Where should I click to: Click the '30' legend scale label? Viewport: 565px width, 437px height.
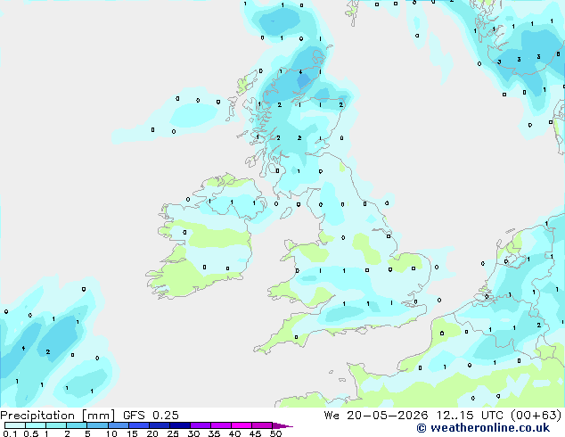tap(193, 433)
